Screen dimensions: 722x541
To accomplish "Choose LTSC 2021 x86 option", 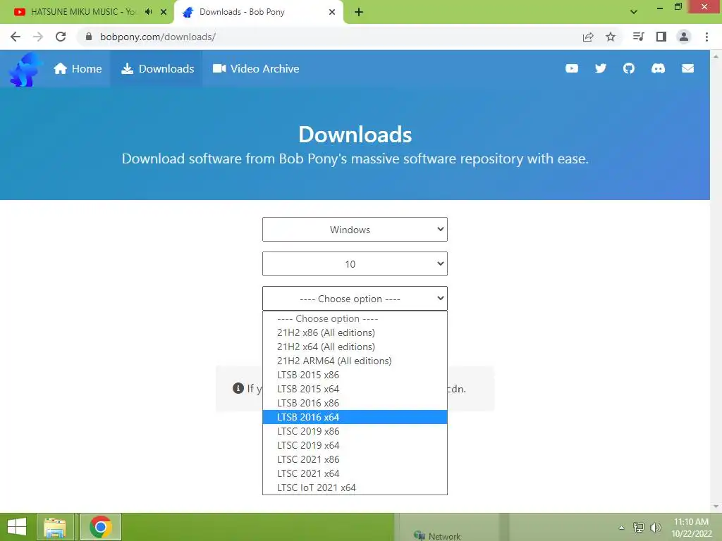I will click(x=355, y=459).
